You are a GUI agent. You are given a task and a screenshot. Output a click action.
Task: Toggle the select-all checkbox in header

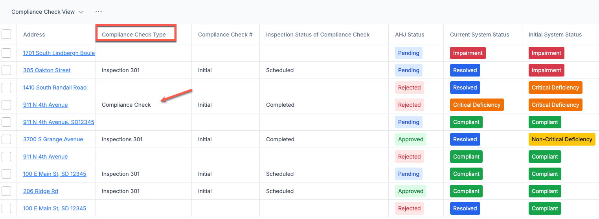(6, 34)
